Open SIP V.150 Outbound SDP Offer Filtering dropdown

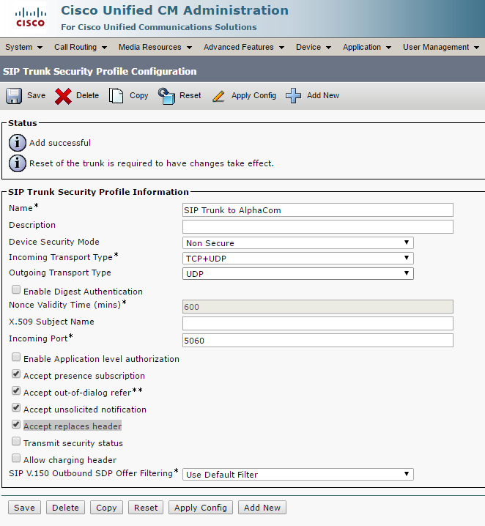(x=298, y=474)
